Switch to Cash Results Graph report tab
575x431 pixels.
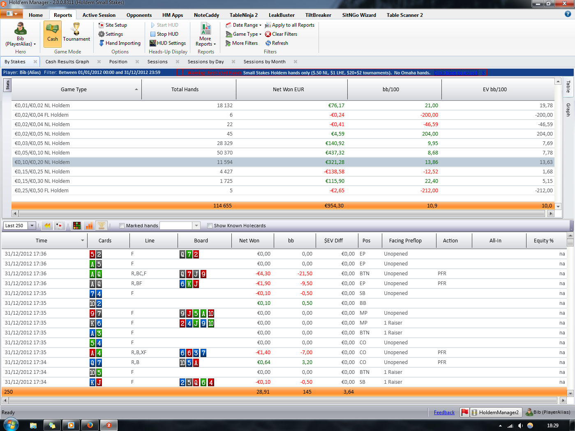67,62
